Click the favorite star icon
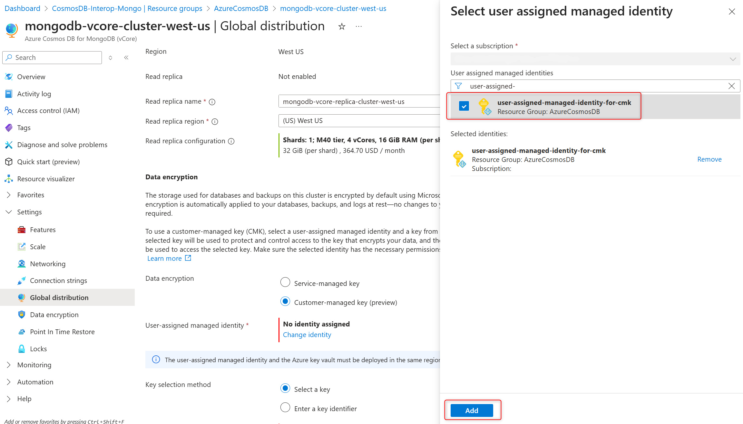Image resolution: width=743 pixels, height=424 pixels. (x=342, y=26)
